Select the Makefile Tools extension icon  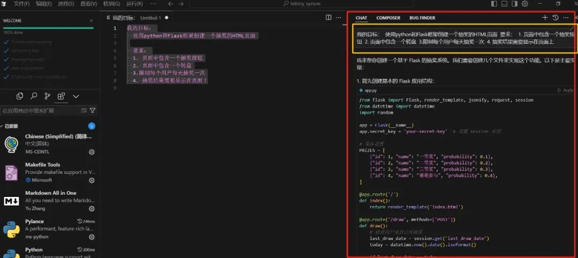click(11, 172)
